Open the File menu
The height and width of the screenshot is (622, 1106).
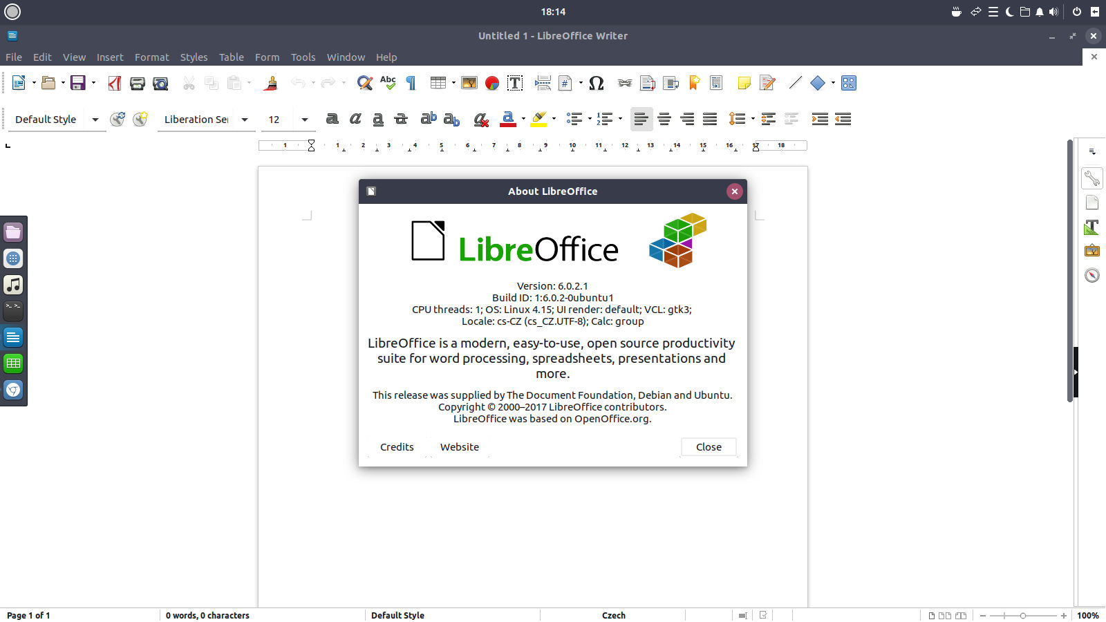(x=14, y=57)
